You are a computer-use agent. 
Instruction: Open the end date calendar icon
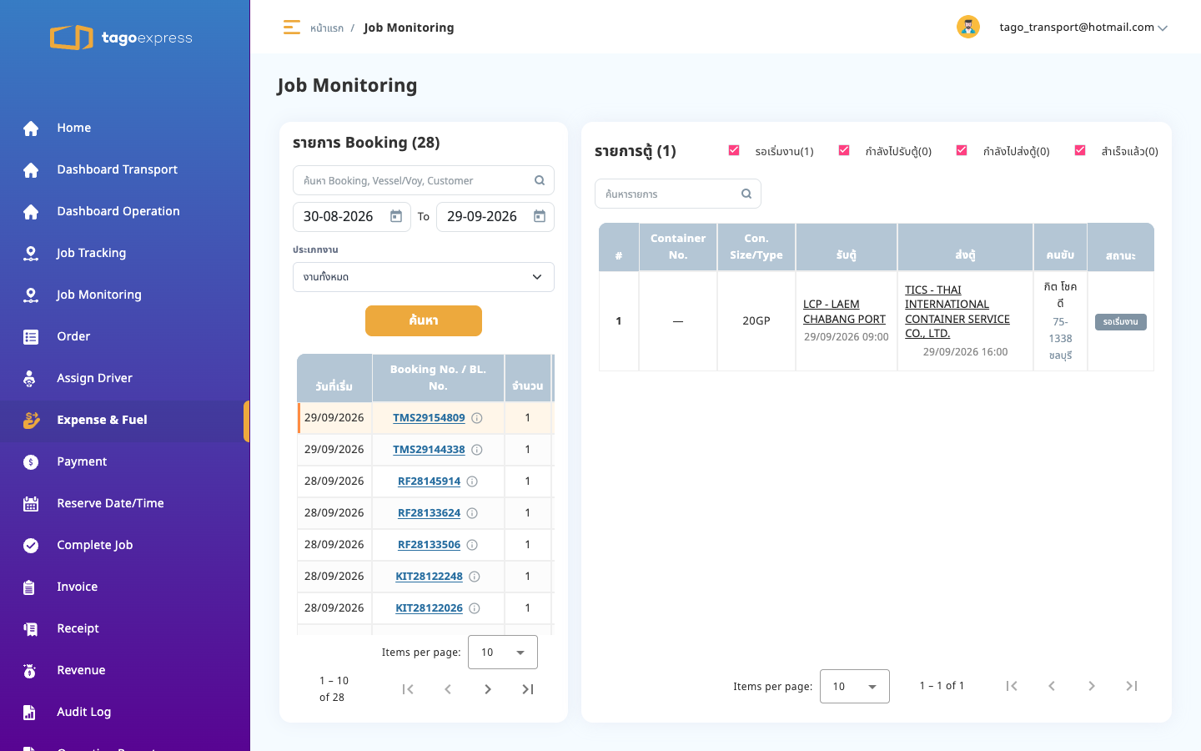click(540, 217)
